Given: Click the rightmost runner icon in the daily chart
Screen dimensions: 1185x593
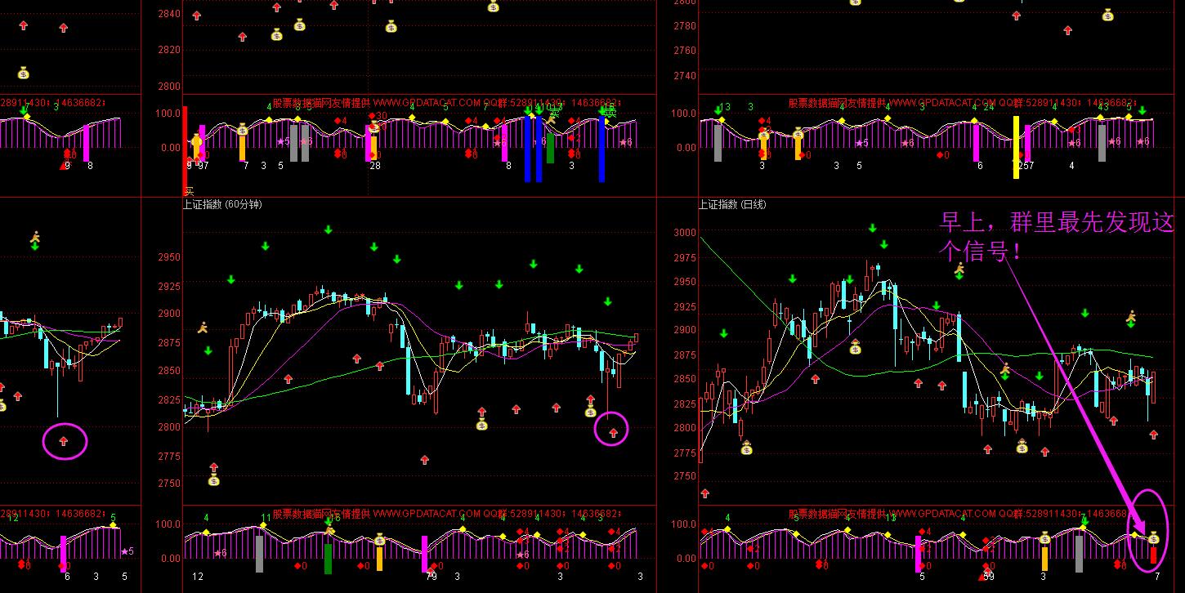Looking at the screenshot, I should 1131,316.
